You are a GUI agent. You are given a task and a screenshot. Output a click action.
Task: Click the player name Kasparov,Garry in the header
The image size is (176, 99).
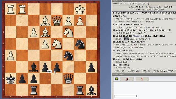coord(156,7)
